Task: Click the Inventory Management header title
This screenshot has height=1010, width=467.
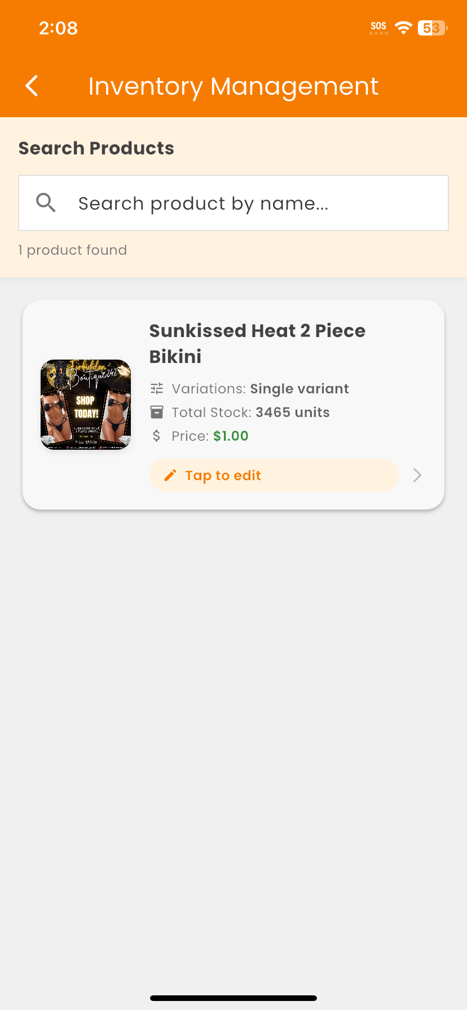Action: coord(233,86)
